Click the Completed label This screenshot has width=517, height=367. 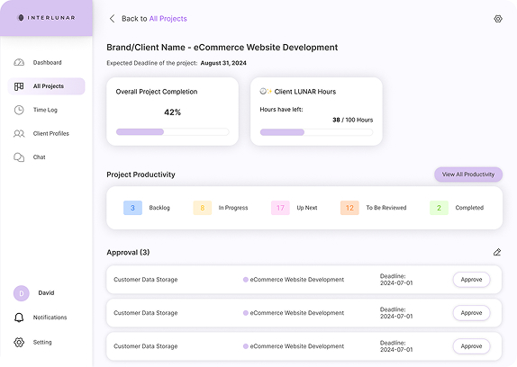tap(469, 208)
